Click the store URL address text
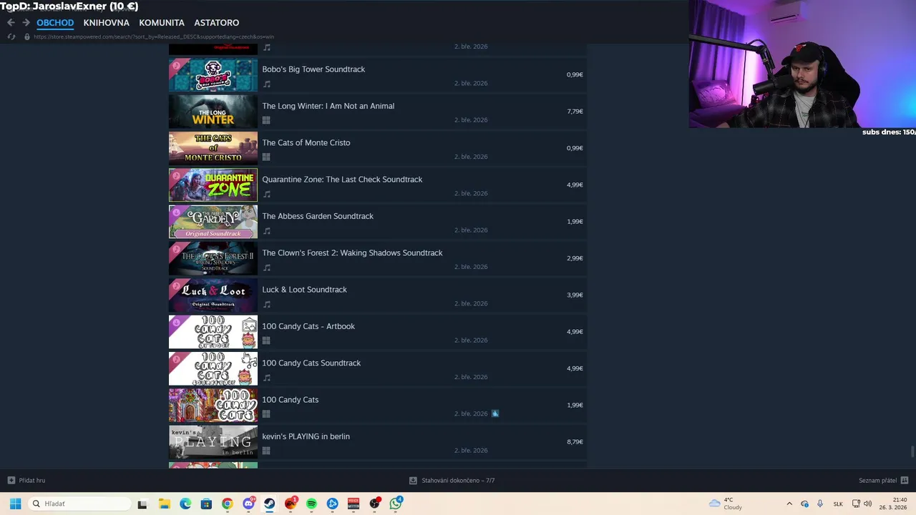The width and height of the screenshot is (916, 515). click(x=154, y=36)
